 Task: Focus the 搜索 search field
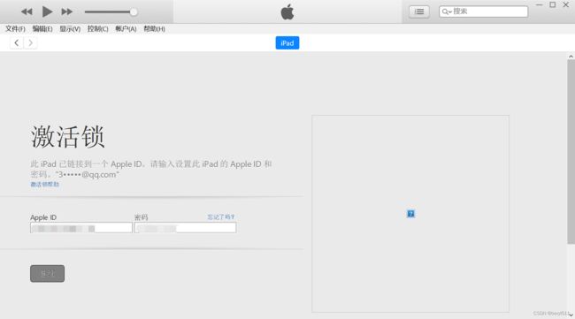pyautogui.click(x=483, y=11)
